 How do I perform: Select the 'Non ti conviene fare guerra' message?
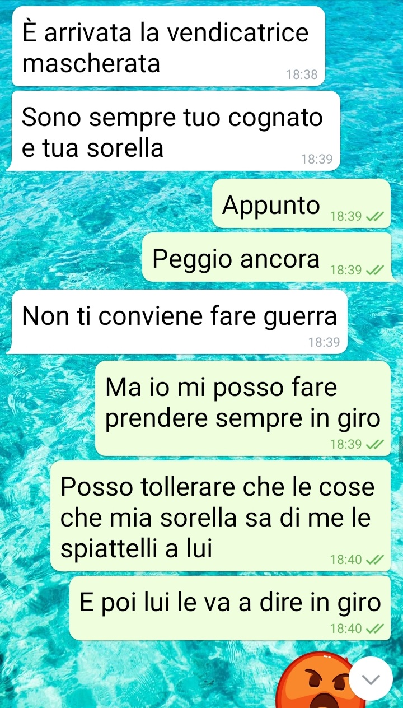click(178, 322)
